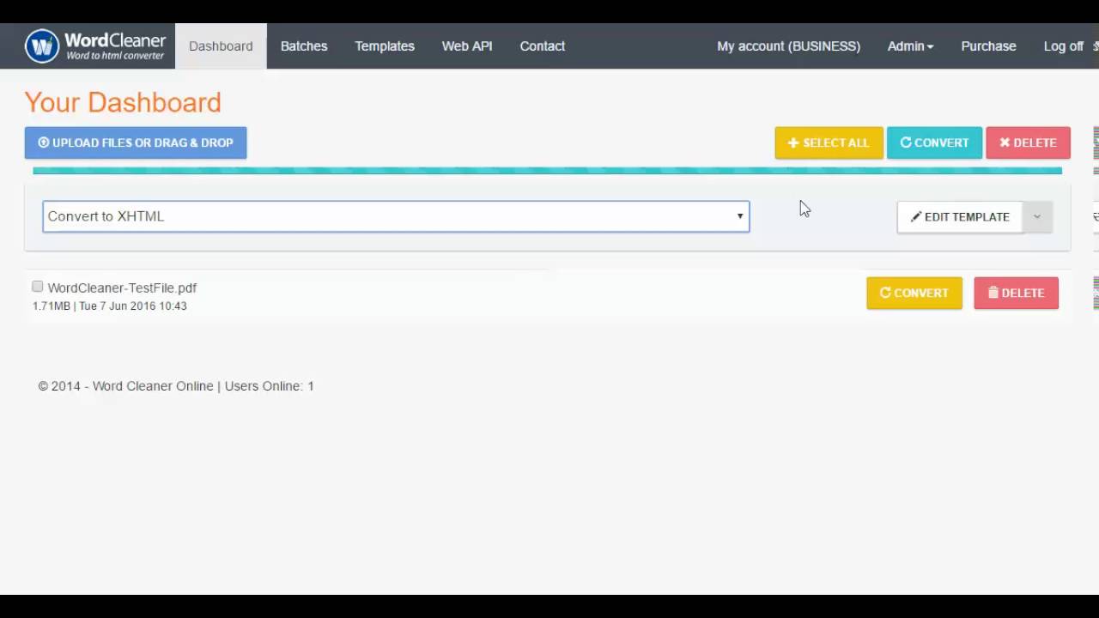Check the WordCleaner-TestFile.pdf checkbox

coord(38,287)
